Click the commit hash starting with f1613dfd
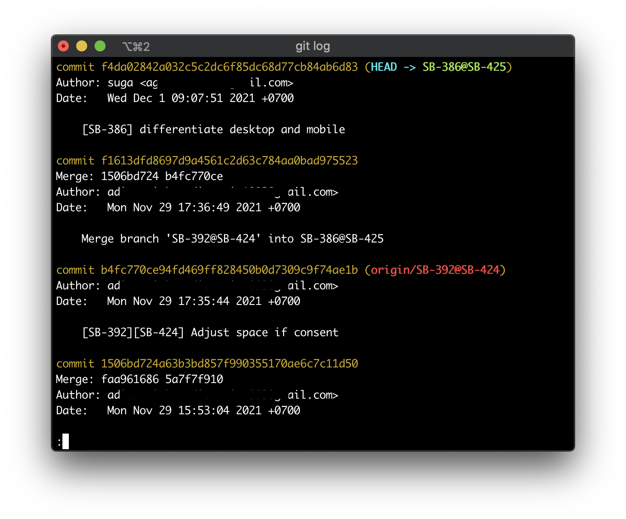The width and height of the screenshot is (626, 519). (229, 161)
